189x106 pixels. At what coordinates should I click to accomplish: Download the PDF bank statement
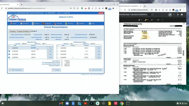pyautogui.click(x=178, y=15)
